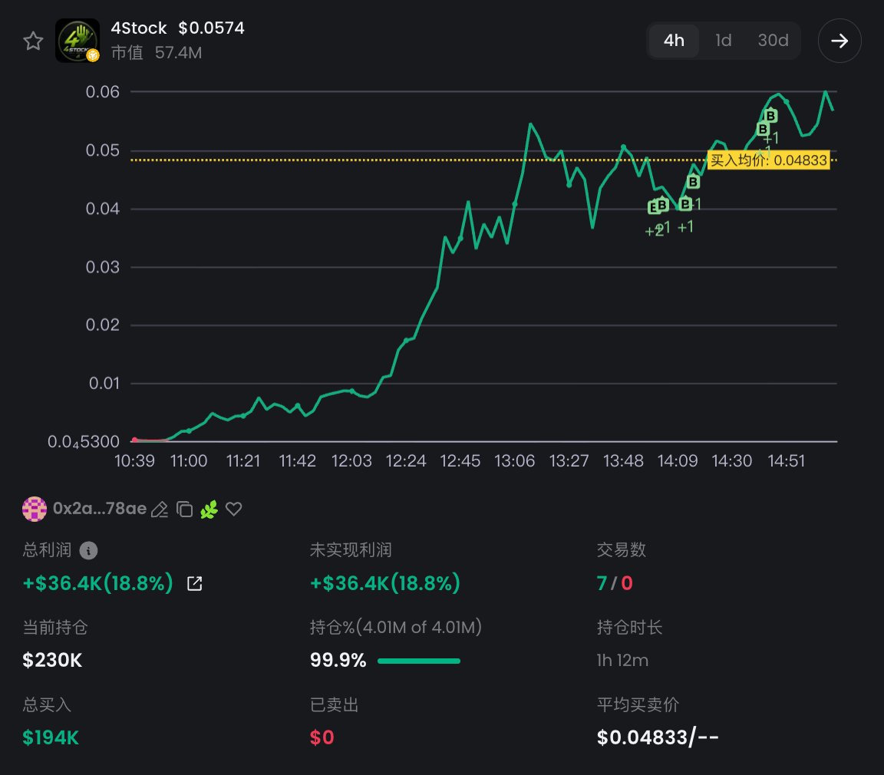Click the price $0.0574

coord(212,28)
